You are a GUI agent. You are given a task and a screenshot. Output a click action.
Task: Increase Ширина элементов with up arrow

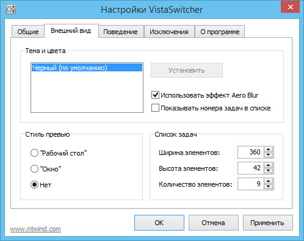(269, 149)
